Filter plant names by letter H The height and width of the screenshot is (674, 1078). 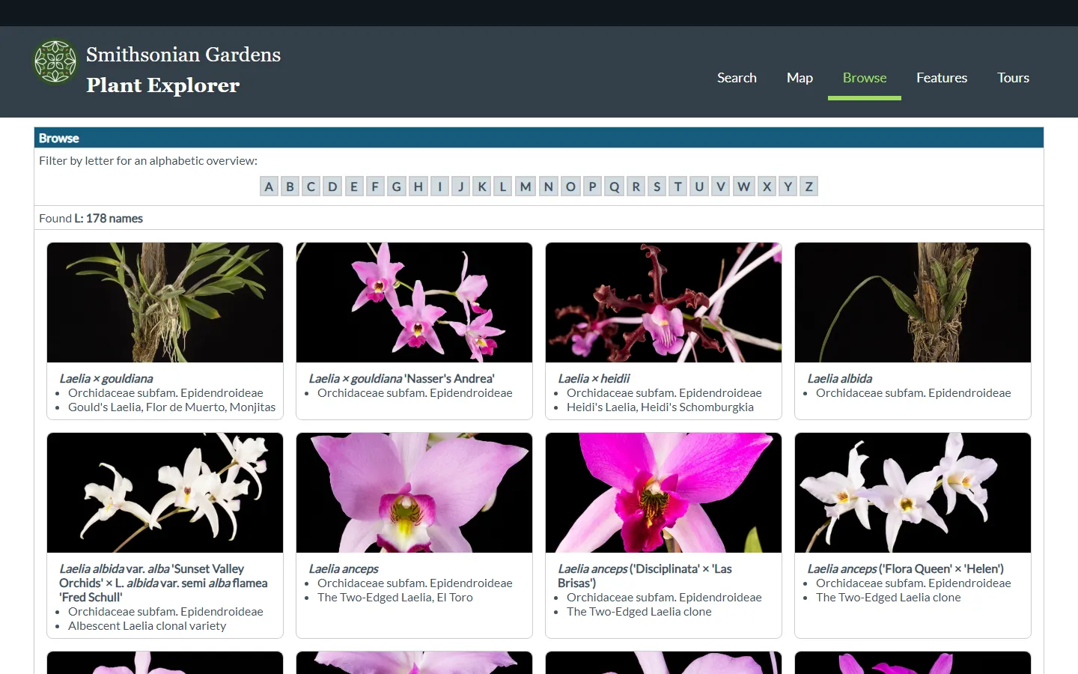[418, 186]
